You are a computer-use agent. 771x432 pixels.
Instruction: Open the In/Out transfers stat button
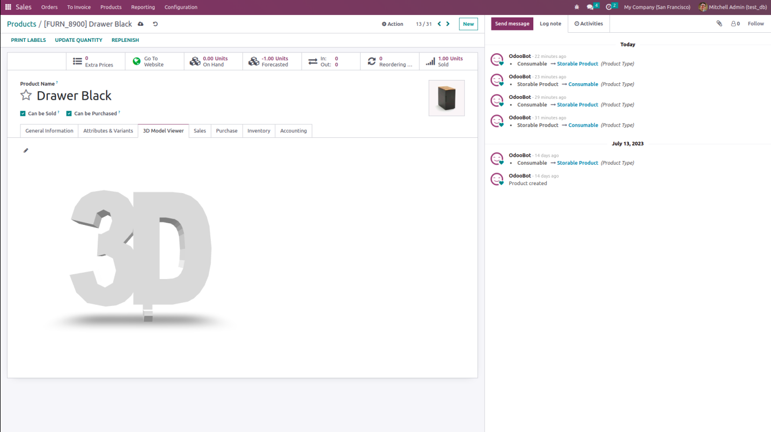(331, 61)
